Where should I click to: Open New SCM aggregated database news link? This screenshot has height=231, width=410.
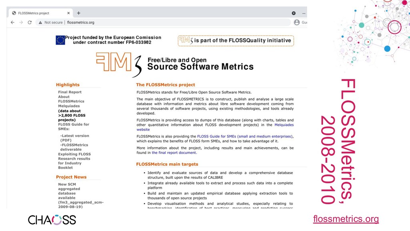pyautogui.click(x=81, y=195)
